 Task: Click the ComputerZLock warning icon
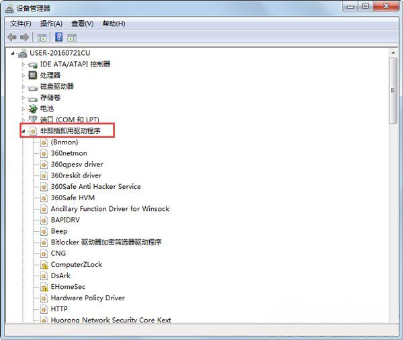pyautogui.click(x=44, y=265)
